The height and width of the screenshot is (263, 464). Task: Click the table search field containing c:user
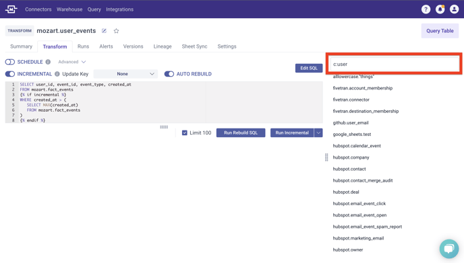pos(394,64)
